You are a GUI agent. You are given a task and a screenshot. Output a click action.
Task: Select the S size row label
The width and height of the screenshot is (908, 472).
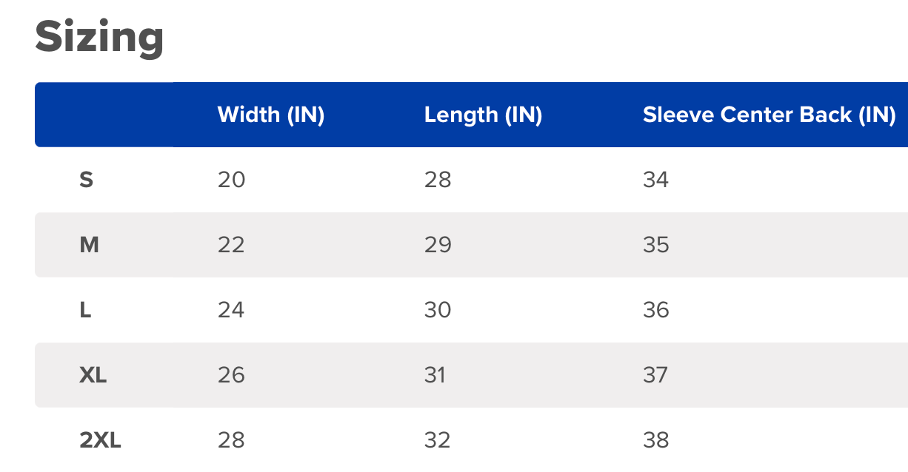86,180
